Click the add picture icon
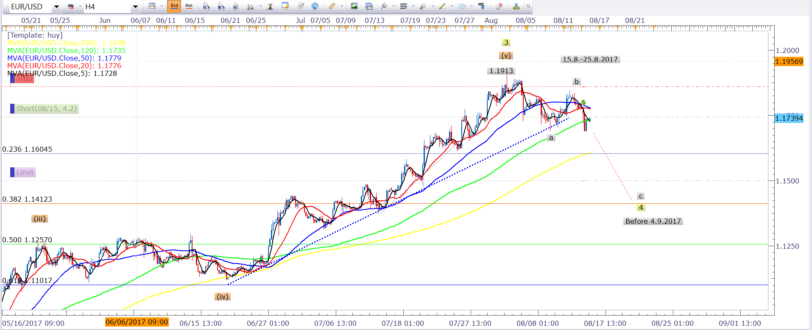This screenshot has width=812, height=330. tap(354, 6)
